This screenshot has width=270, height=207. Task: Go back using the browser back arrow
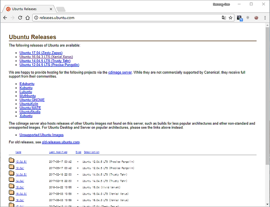5,18
